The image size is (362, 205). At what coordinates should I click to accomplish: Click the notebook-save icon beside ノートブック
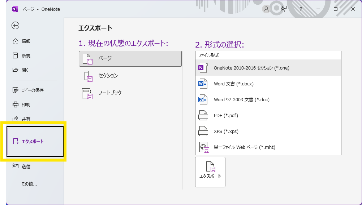point(87,93)
